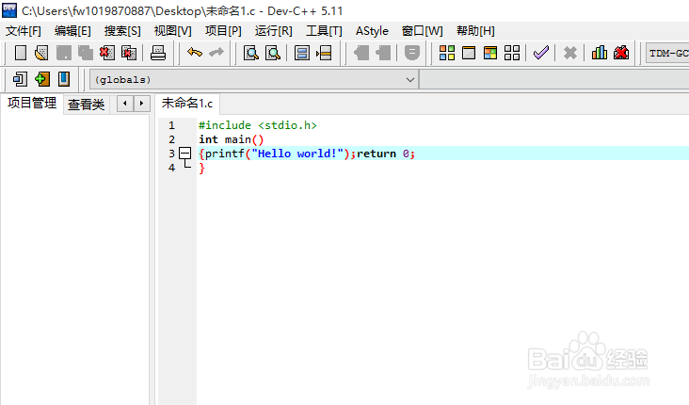Open the Profile analysis chart icon
The width and height of the screenshot is (689, 405).
click(600, 53)
